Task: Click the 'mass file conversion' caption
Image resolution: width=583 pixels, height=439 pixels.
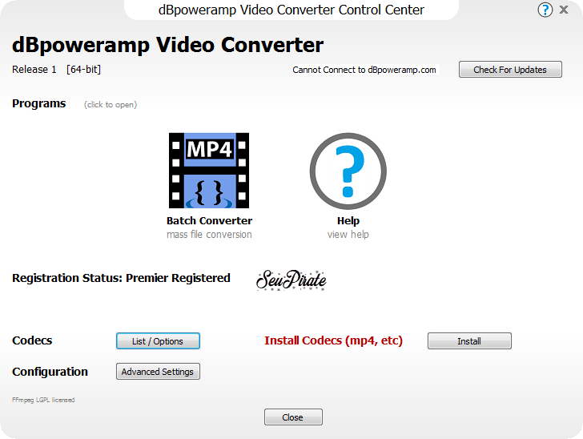Action: pyautogui.click(x=209, y=235)
